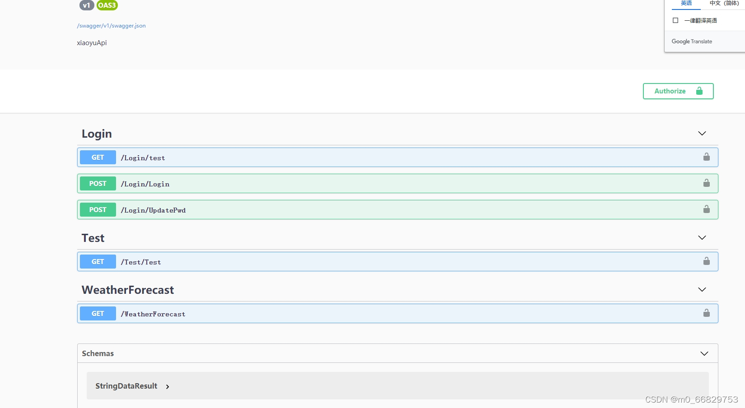745x408 pixels.
Task: Select the 英语 tab in translate popup
Action: tap(686, 4)
